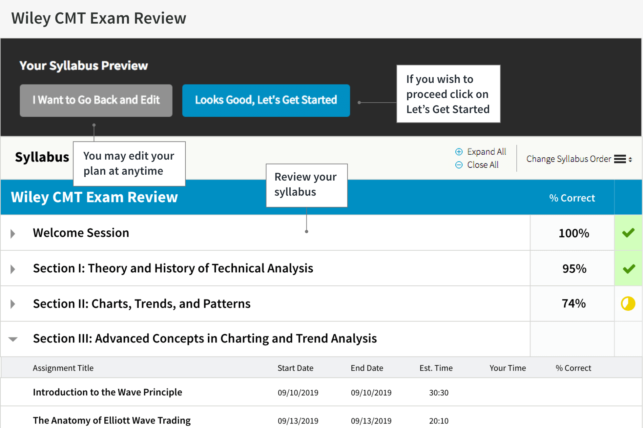Click the Expand All plus icon
This screenshot has height=428, width=643.
(459, 152)
